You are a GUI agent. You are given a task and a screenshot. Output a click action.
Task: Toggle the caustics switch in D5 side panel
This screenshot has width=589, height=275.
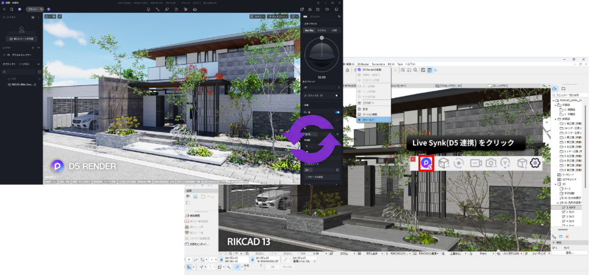point(337,96)
